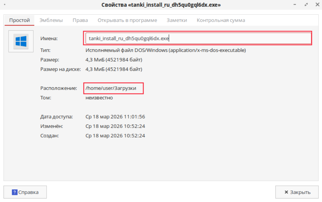This screenshot has width=322, height=202.
Task: Show the Контрольная сумма tab
Action: (221, 20)
